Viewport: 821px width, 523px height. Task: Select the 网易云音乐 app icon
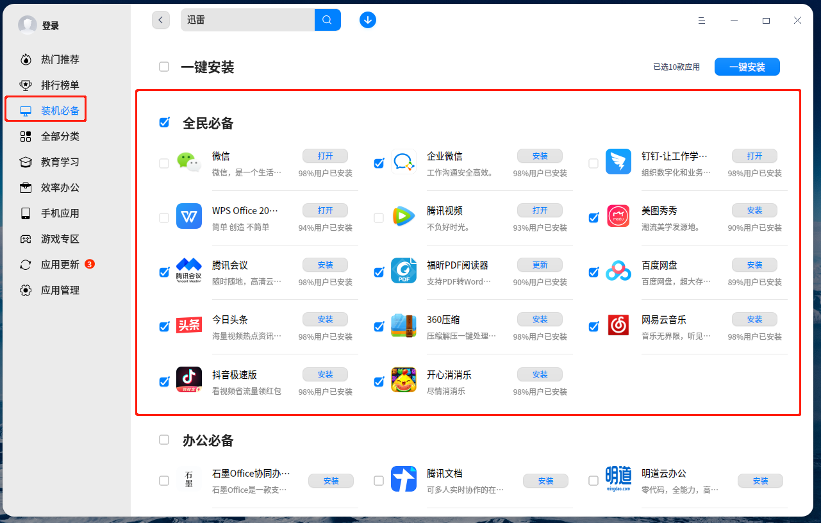coord(618,326)
